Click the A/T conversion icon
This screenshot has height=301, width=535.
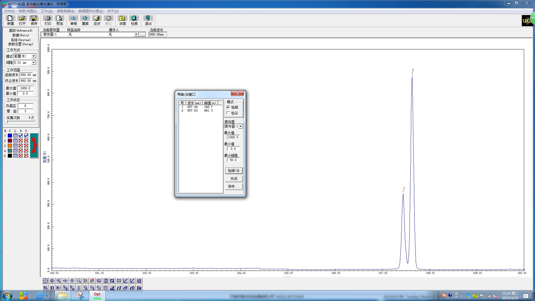pos(45,288)
